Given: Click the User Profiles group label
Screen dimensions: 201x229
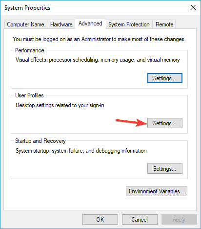Looking at the screenshot, I should [29, 95].
